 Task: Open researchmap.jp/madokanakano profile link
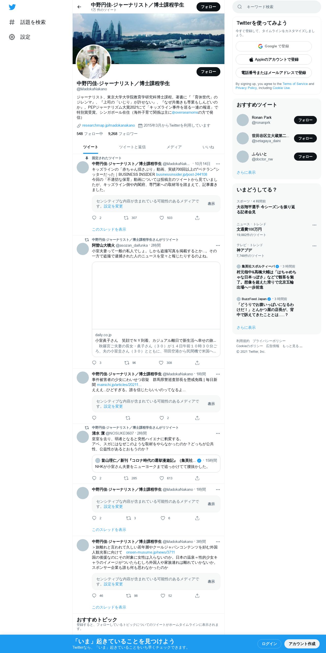tap(108, 125)
